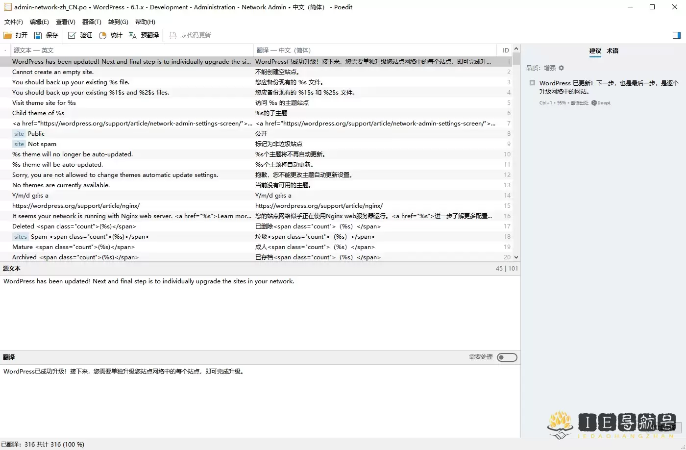Viewport: 686px width, 450px height.
Task: Click translation cell '标记为非垃圾站点'
Action: coord(279,144)
